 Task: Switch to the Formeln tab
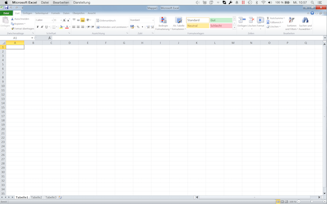[x=56, y=13]
